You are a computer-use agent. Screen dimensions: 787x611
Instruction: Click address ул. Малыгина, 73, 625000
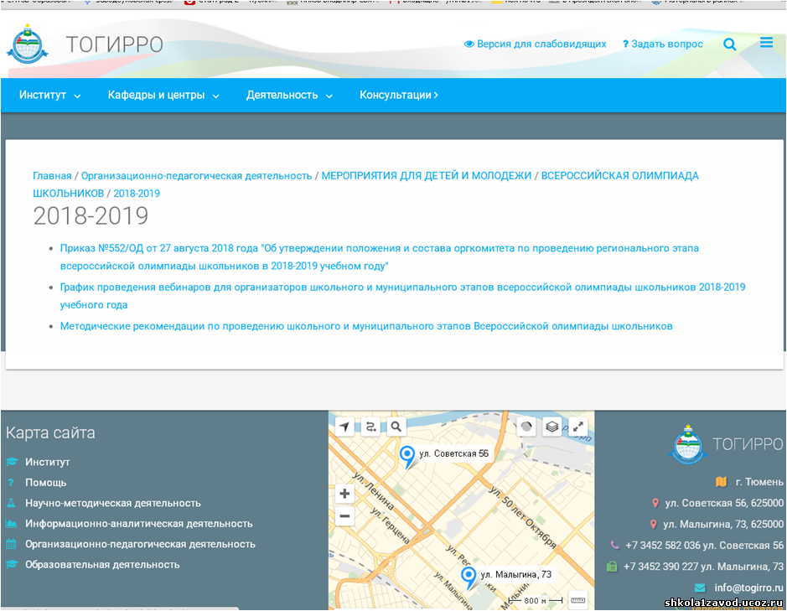(722, 524)
